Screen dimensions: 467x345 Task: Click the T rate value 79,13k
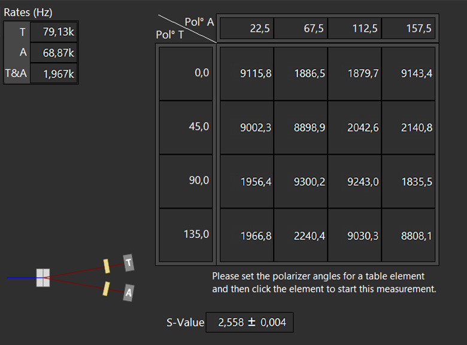[x=54, y=32]
